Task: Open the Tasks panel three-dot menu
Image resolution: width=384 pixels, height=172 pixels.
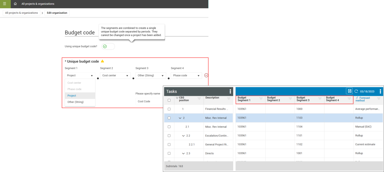Action: coord(230,91)
